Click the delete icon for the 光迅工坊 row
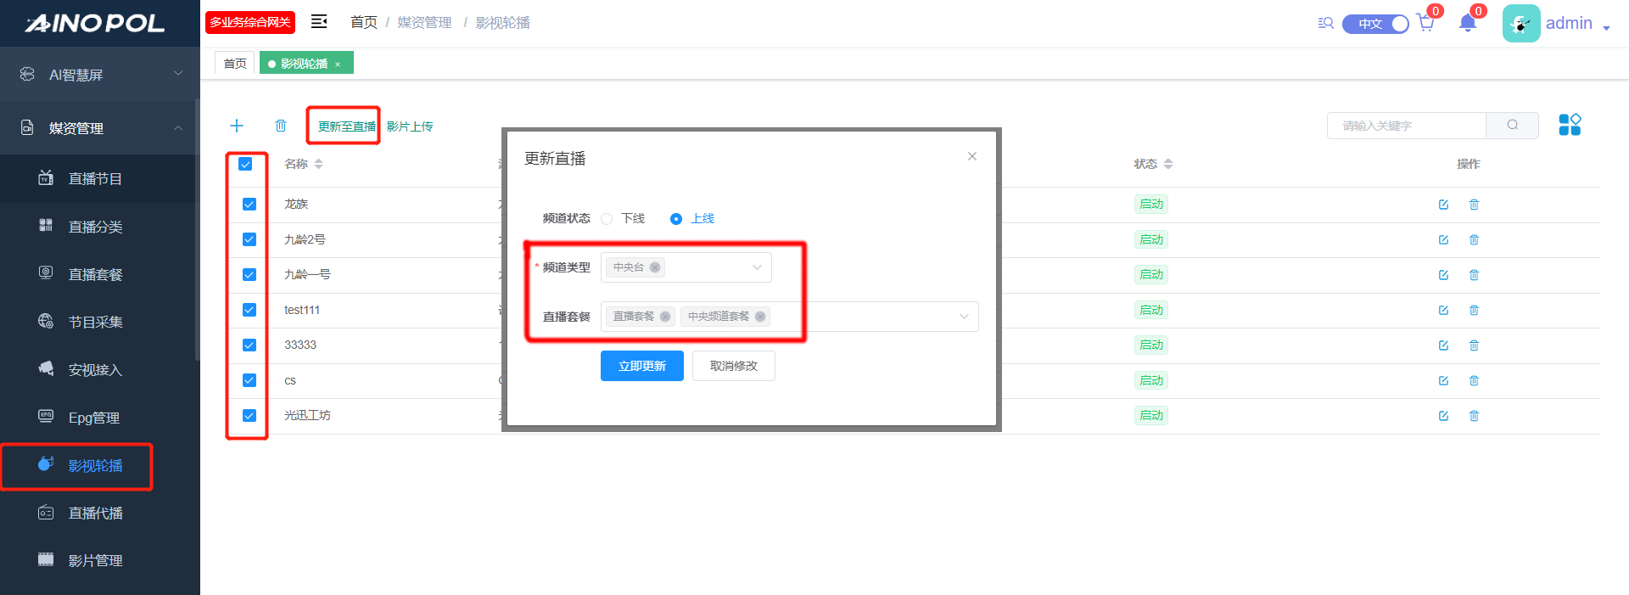 pos(1474,416)
